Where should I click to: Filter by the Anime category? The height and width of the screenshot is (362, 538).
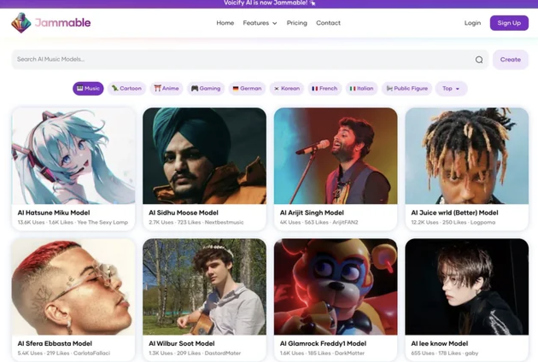coord(167,88)
